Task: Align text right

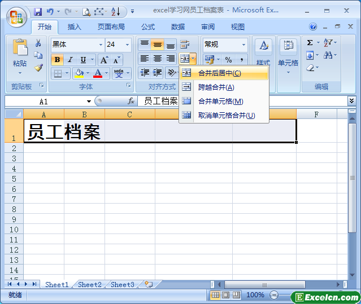Action: [171, 59]
